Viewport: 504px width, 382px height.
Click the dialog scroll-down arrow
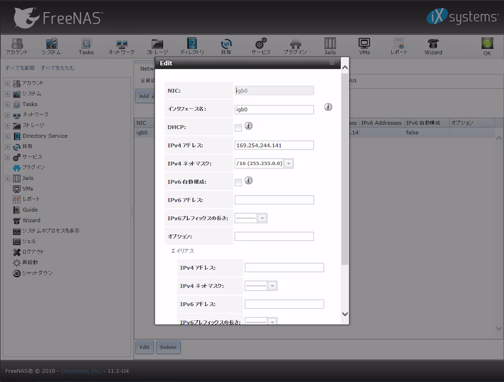[x=345, y=314]
